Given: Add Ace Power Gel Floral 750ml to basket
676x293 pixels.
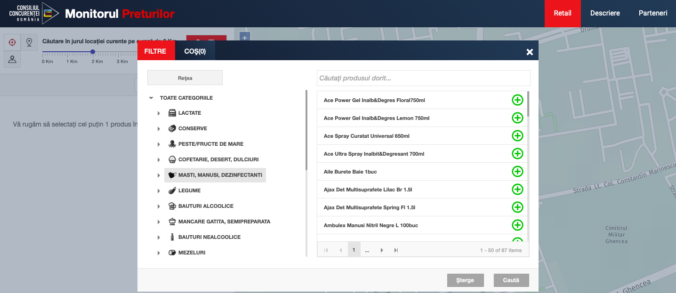Looking at the screenshot, I should tap(517, 100).
